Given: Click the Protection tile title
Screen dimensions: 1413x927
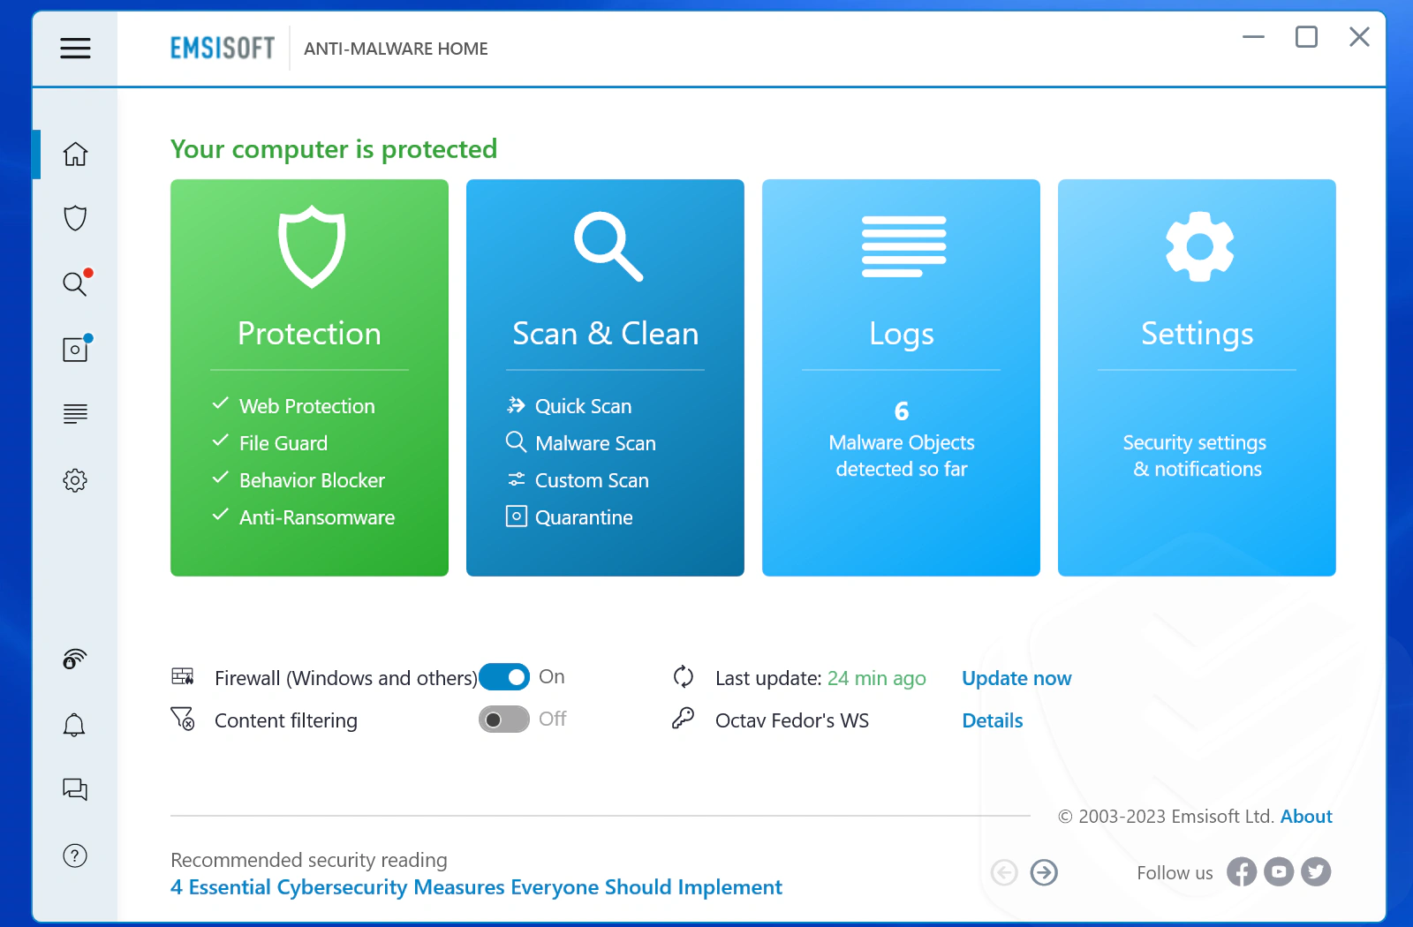Looking at the screenshot, I should (309, 334).
